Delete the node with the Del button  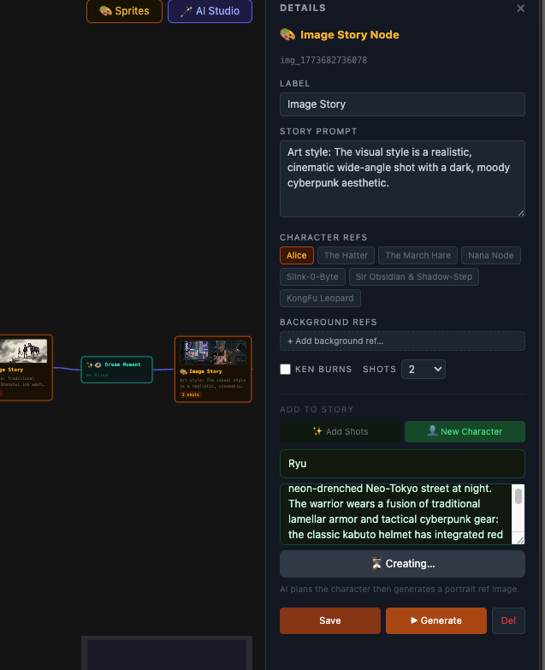click(x=508, y=620)
